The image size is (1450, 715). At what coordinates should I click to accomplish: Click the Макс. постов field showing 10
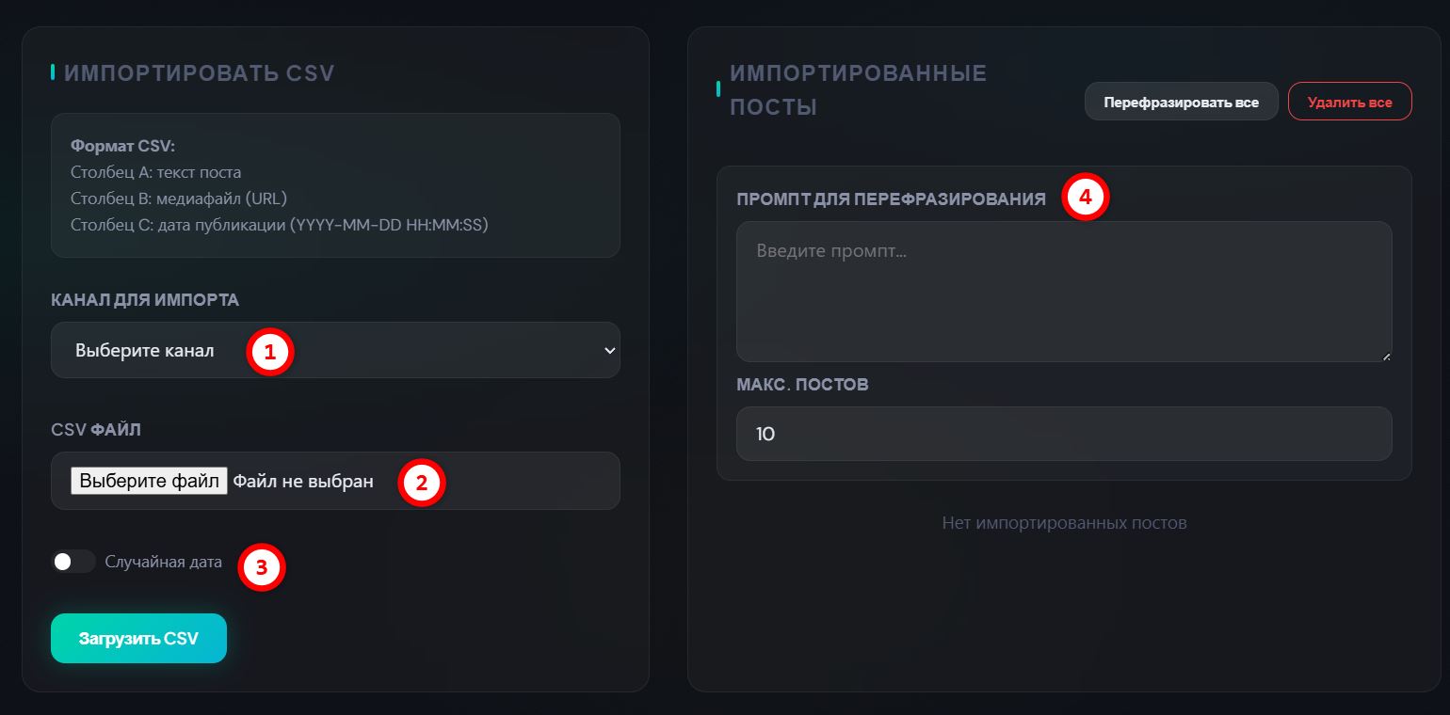pyautogui.click(x=1064, y=434)
